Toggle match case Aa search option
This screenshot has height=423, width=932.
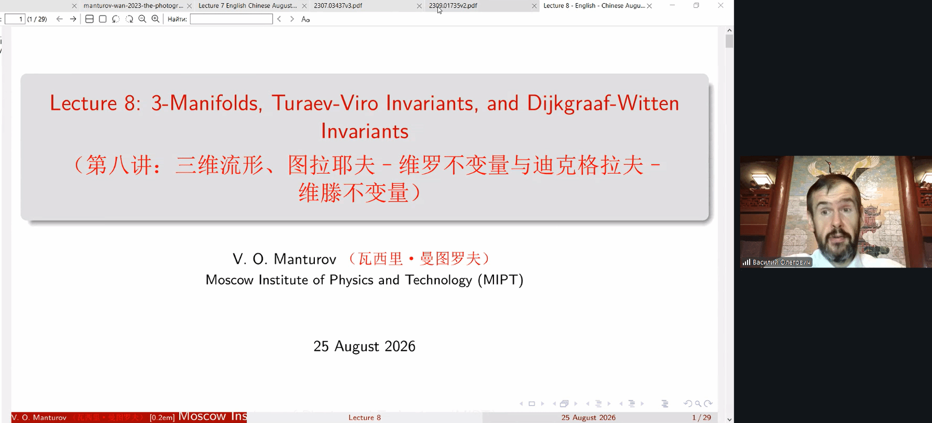(x=305, y=19)
